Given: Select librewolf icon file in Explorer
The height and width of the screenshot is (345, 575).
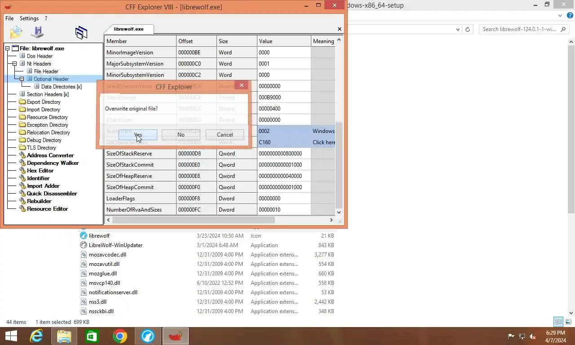Looking at the screenshot, I should coord(99,236).
